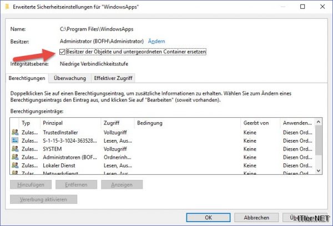Click the user icon in the TrustedInstaller row
The width and height of the screenshot is (333, 226).
click(14, 133)
